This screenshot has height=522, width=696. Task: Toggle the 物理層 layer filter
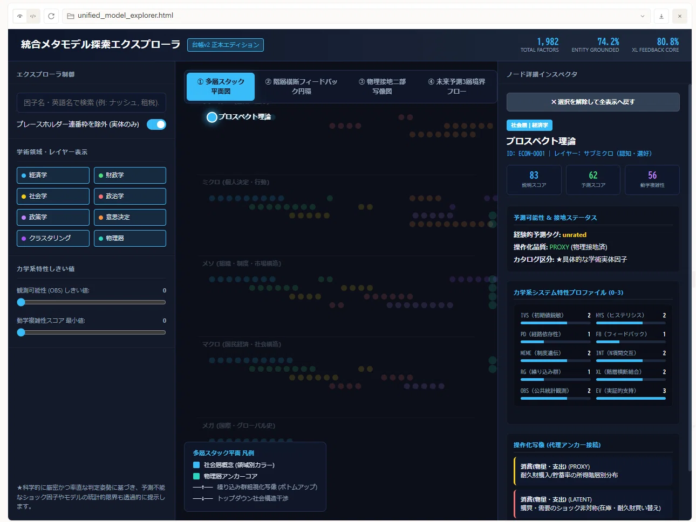tap(130, 238)
